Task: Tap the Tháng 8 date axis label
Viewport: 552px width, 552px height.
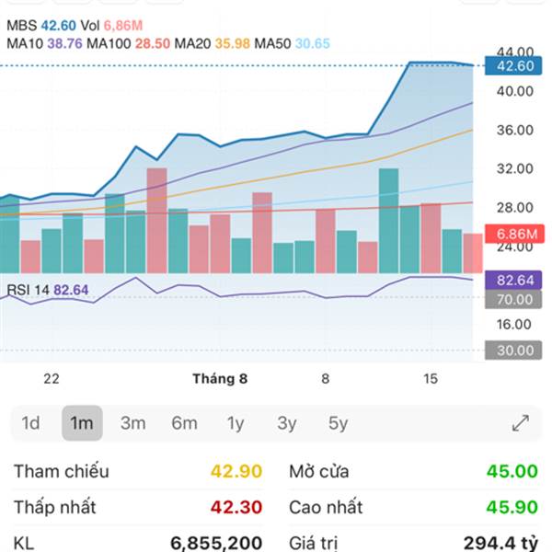Action: 220,379
